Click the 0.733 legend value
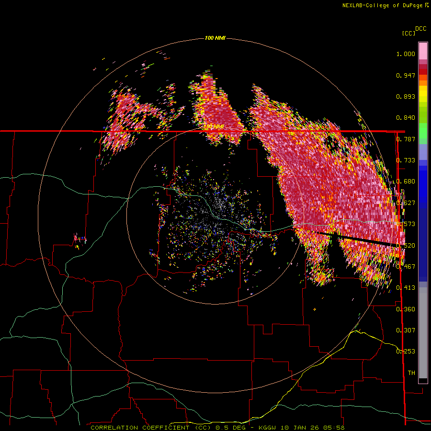The width and height of the screenshot is (431, 431). click(406, 160)
